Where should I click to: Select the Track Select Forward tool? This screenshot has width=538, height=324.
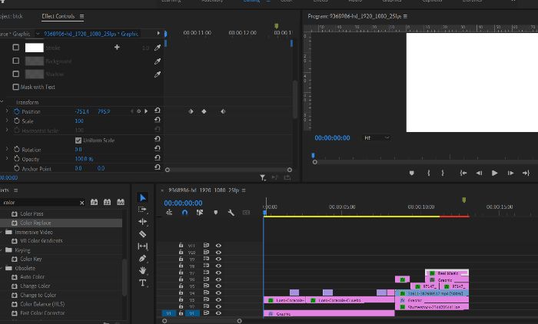pos(142,210)
